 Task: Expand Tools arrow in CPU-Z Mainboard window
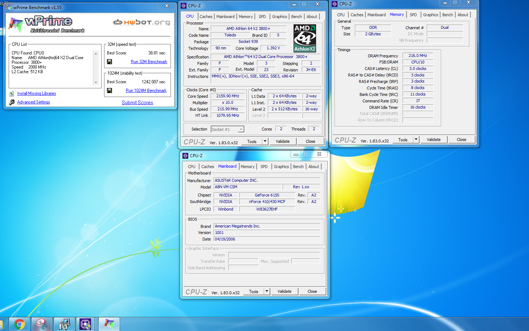(267, 291)
